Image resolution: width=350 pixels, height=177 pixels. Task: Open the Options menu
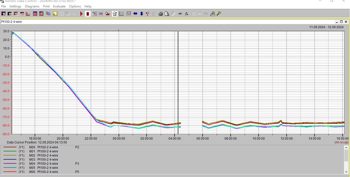coord(75,6)
